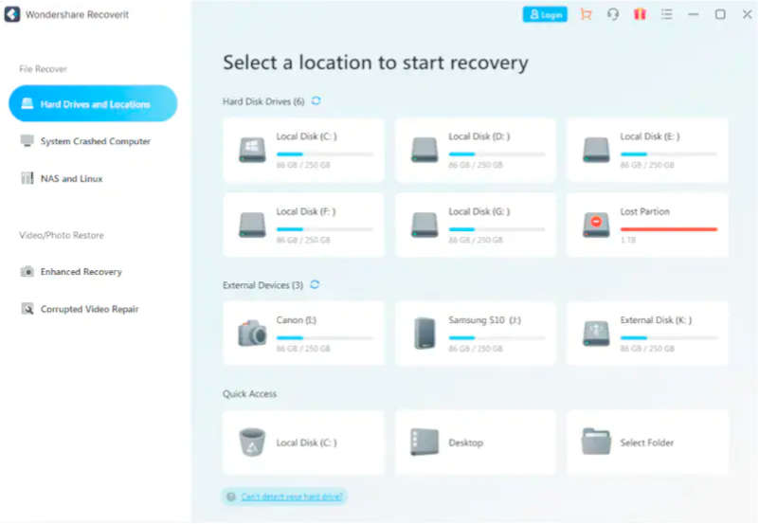This screenshot has height=524, width=759.
Task: Refresh the Hard Disk Drives list
Action: [316, 100]
